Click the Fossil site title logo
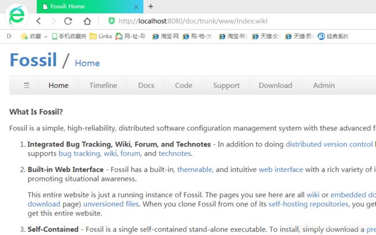This screenshot has height=235, width=376. pos(34,60)
